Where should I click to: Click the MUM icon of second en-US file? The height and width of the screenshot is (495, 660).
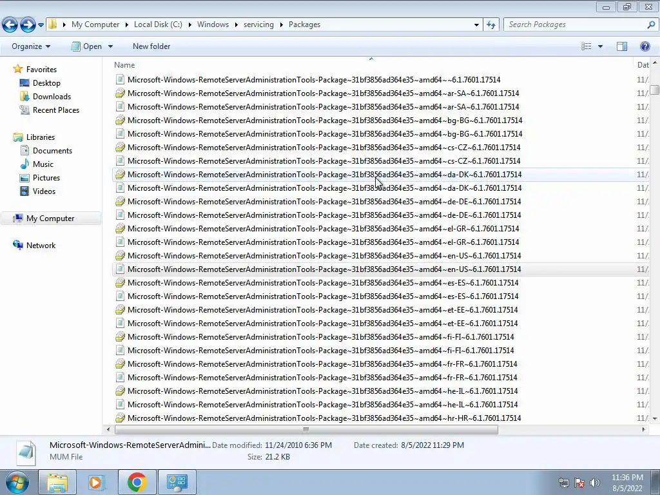coord(120,269)
